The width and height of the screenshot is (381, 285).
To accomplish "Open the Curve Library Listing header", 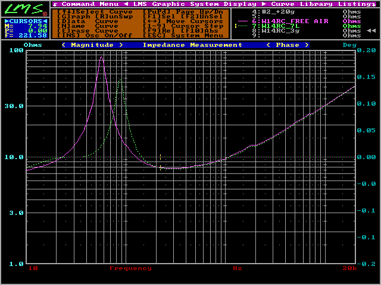I will (x=323, y=4).
